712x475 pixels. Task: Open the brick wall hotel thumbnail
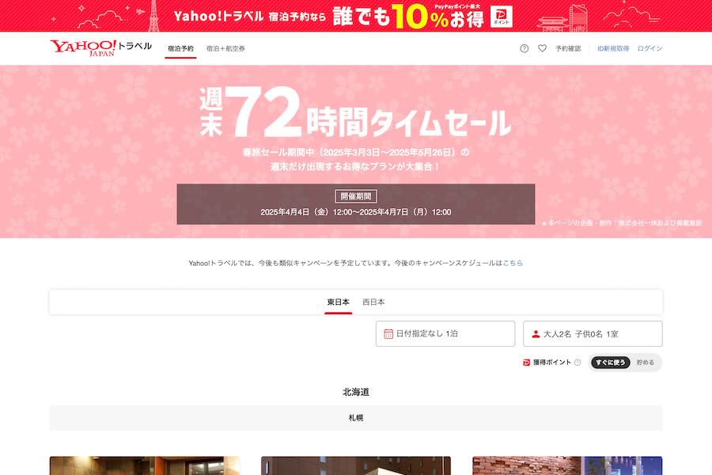click(567, 465)
